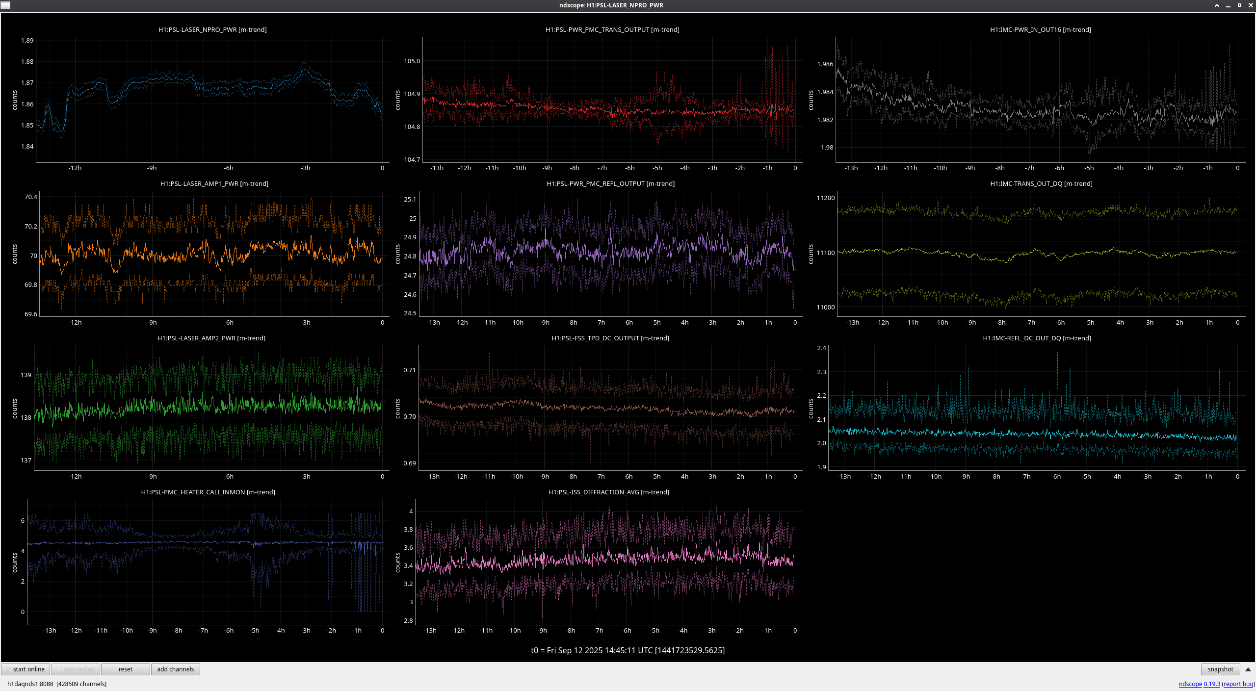Click the H1:PSL-ISS_DIFFRACTION_AVG plot title
The image size is (1256, 691).
pyautogui.click(x=608, y=492)
